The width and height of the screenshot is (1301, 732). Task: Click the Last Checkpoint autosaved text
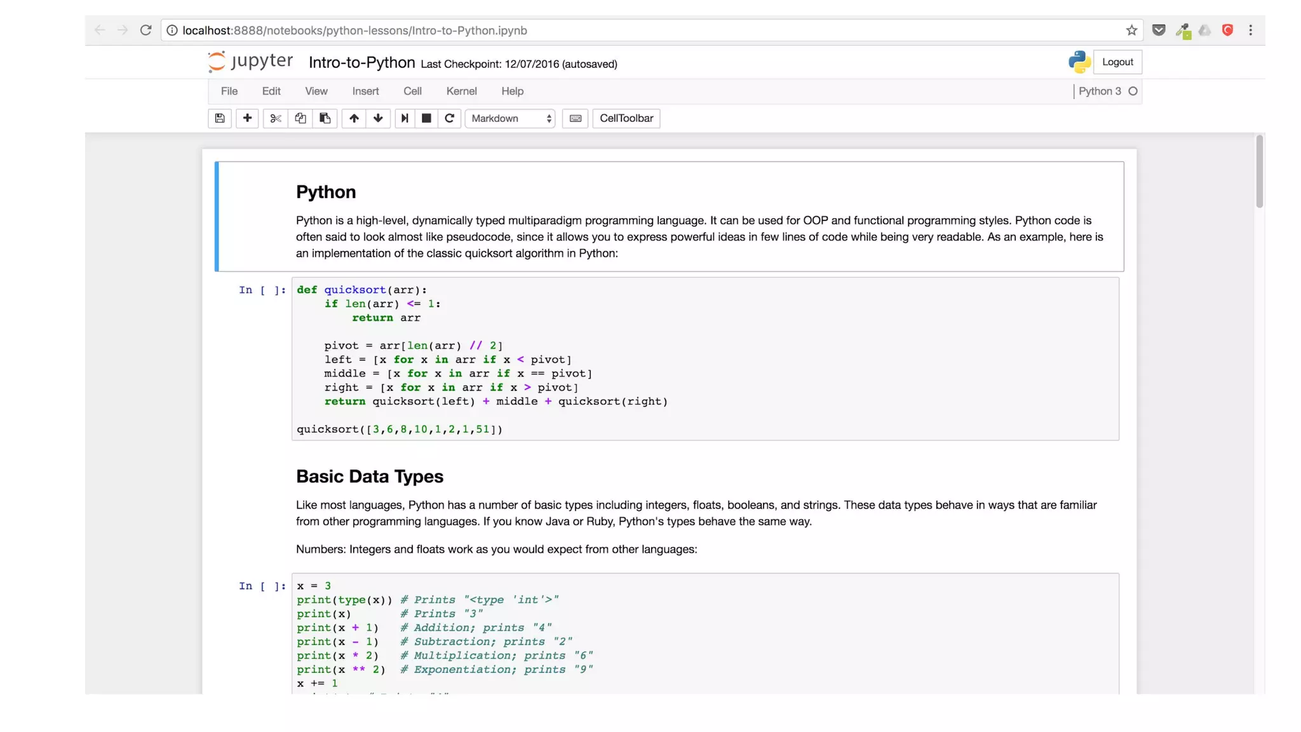(518, 64)
